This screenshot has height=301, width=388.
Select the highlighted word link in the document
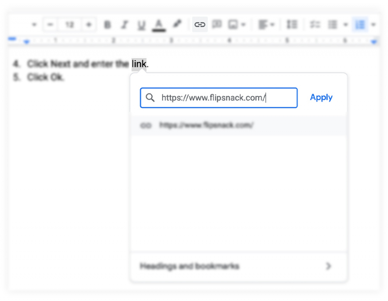tap(138, 63)
